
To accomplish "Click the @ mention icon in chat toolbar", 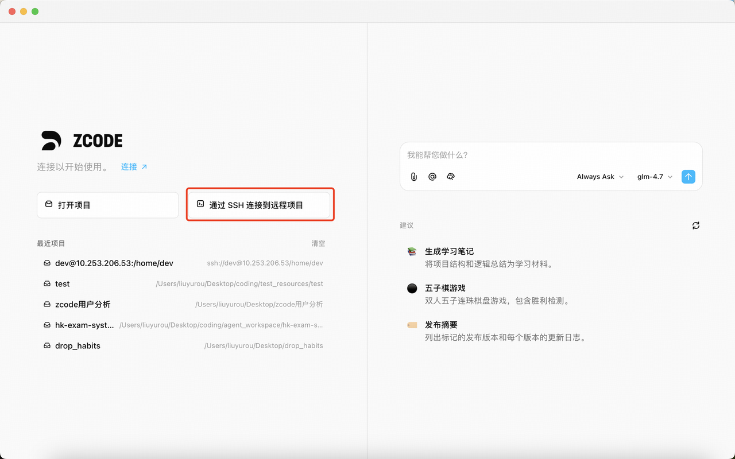I will point(432,177).
